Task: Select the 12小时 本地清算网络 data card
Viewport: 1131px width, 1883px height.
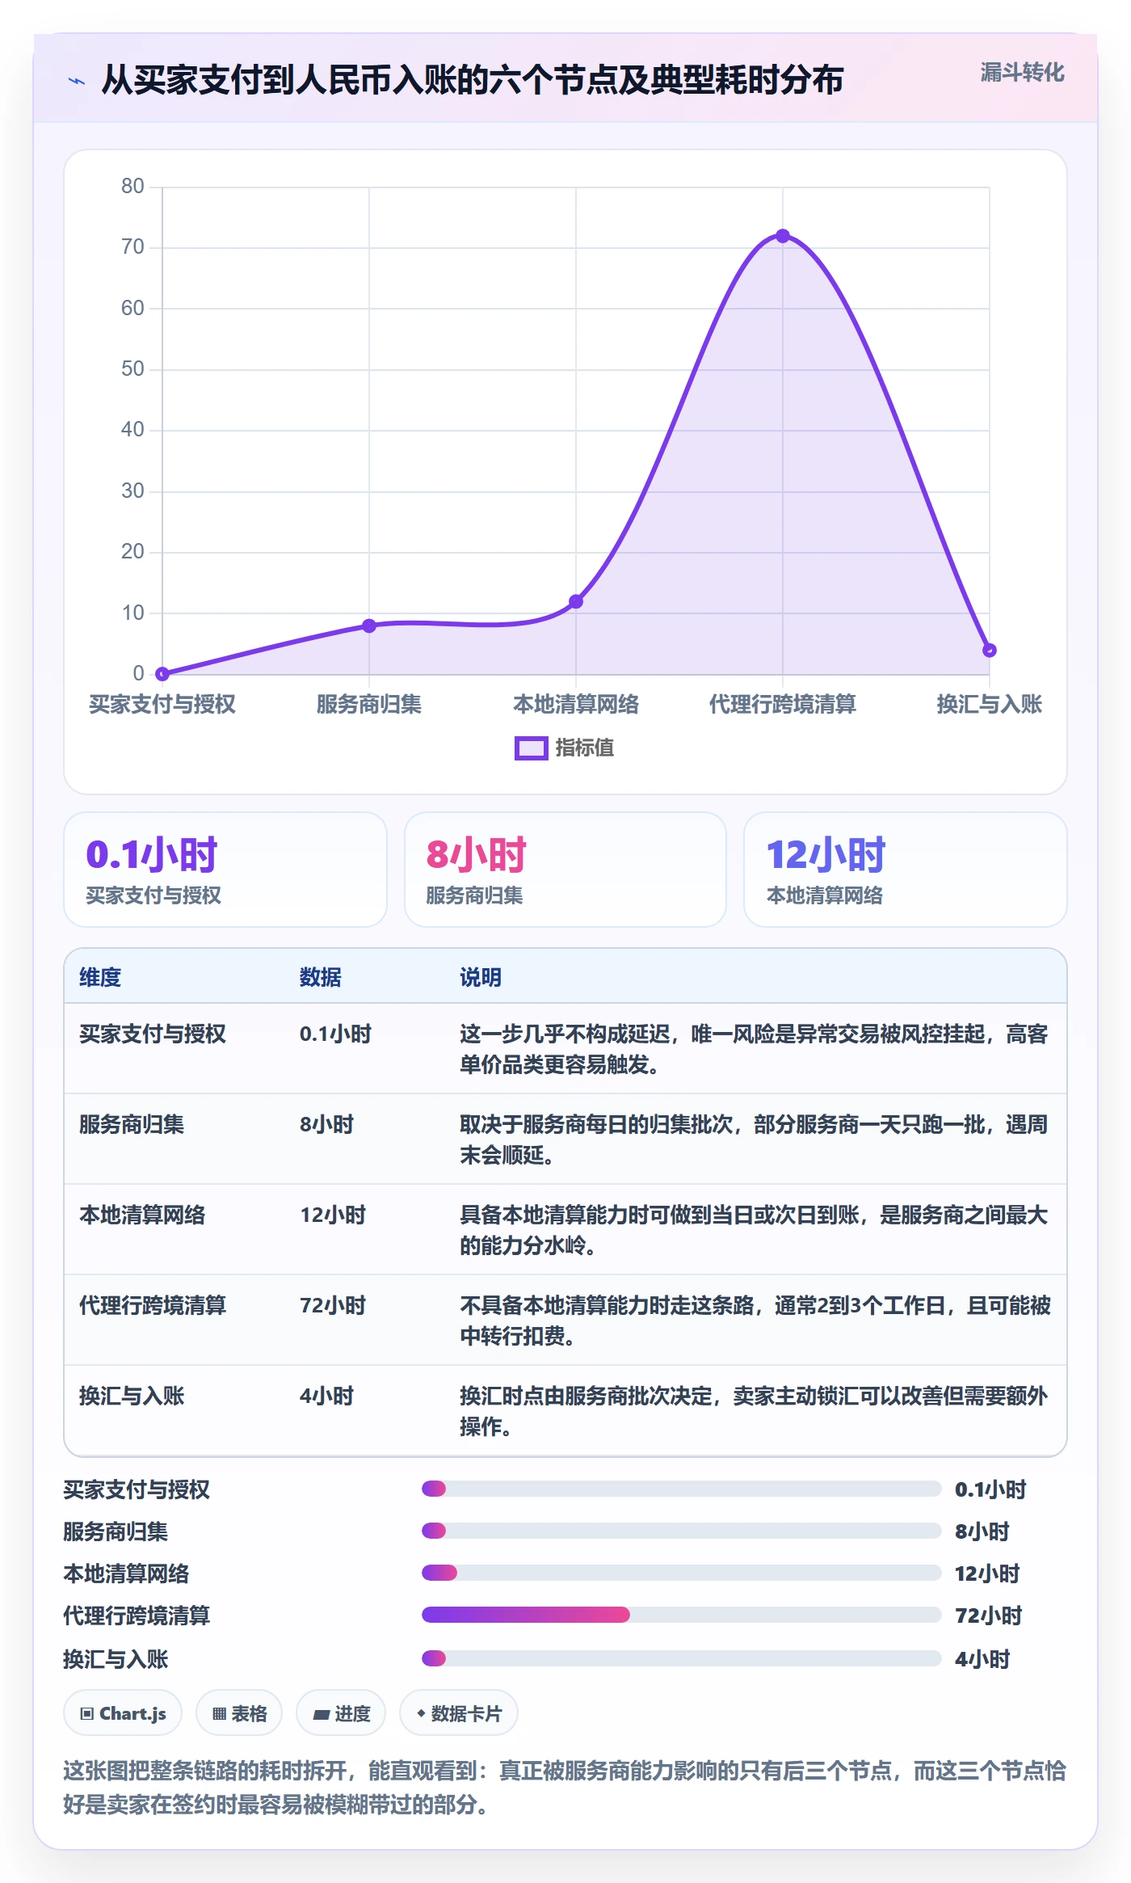Action: tap(905, 870)
